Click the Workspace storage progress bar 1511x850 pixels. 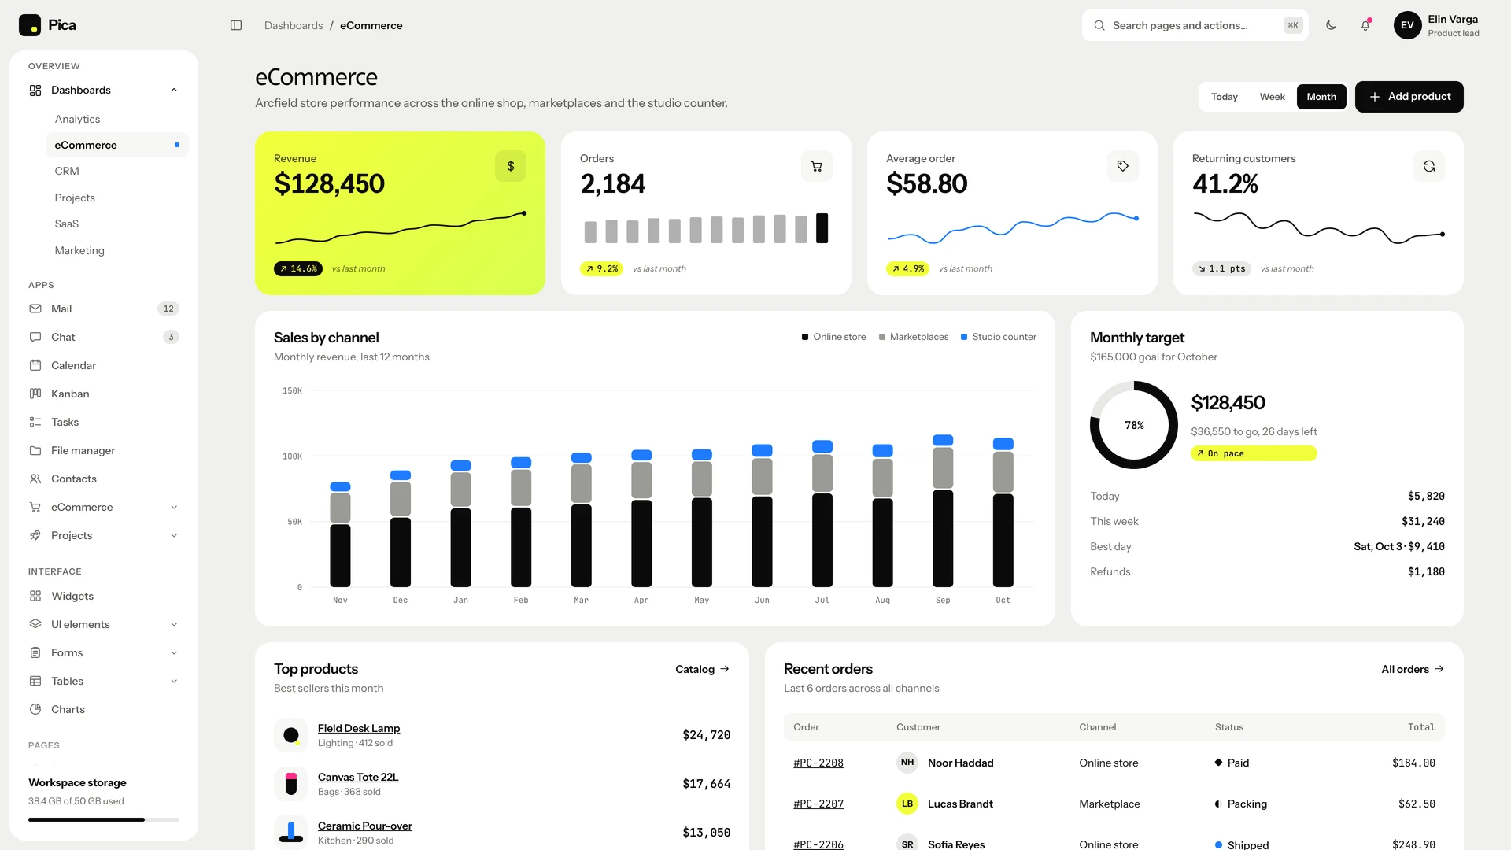(x=104, y=819)
